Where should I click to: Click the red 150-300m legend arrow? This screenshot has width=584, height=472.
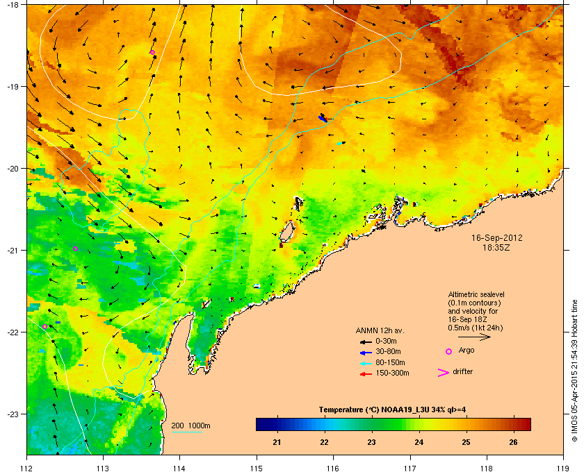pos(366,374)
